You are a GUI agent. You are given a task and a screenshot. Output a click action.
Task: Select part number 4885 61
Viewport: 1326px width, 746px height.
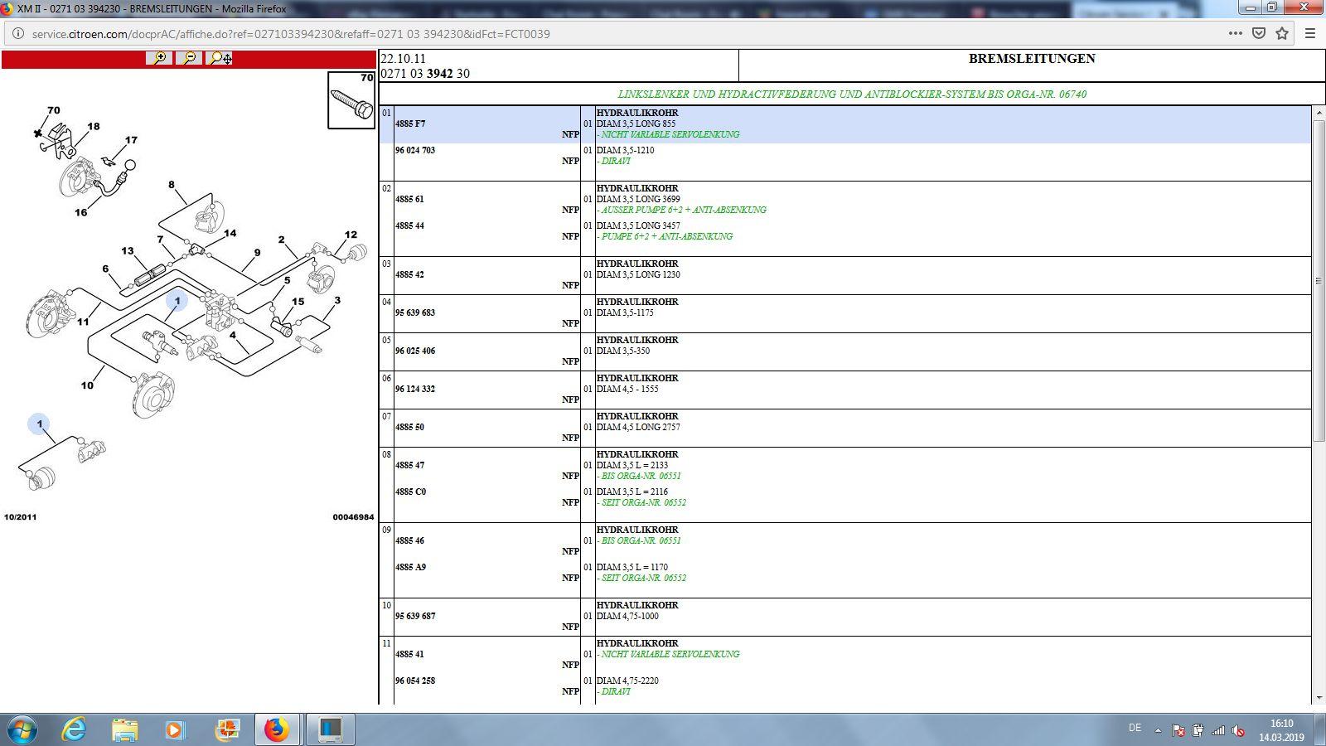409,199
